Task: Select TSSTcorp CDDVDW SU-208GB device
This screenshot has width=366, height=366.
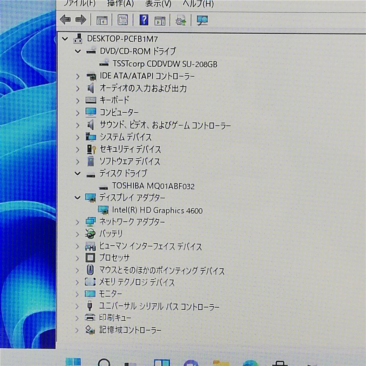Action: (x=165, y=64)
